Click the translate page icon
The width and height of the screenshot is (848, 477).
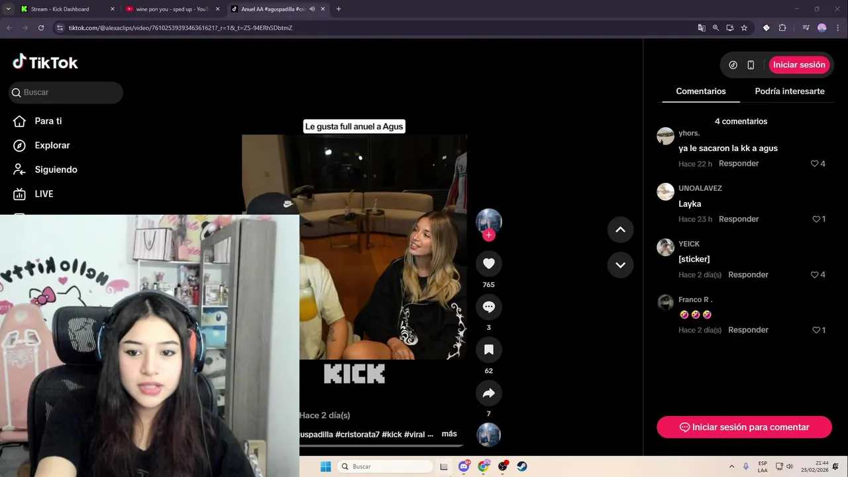(702, 28)
